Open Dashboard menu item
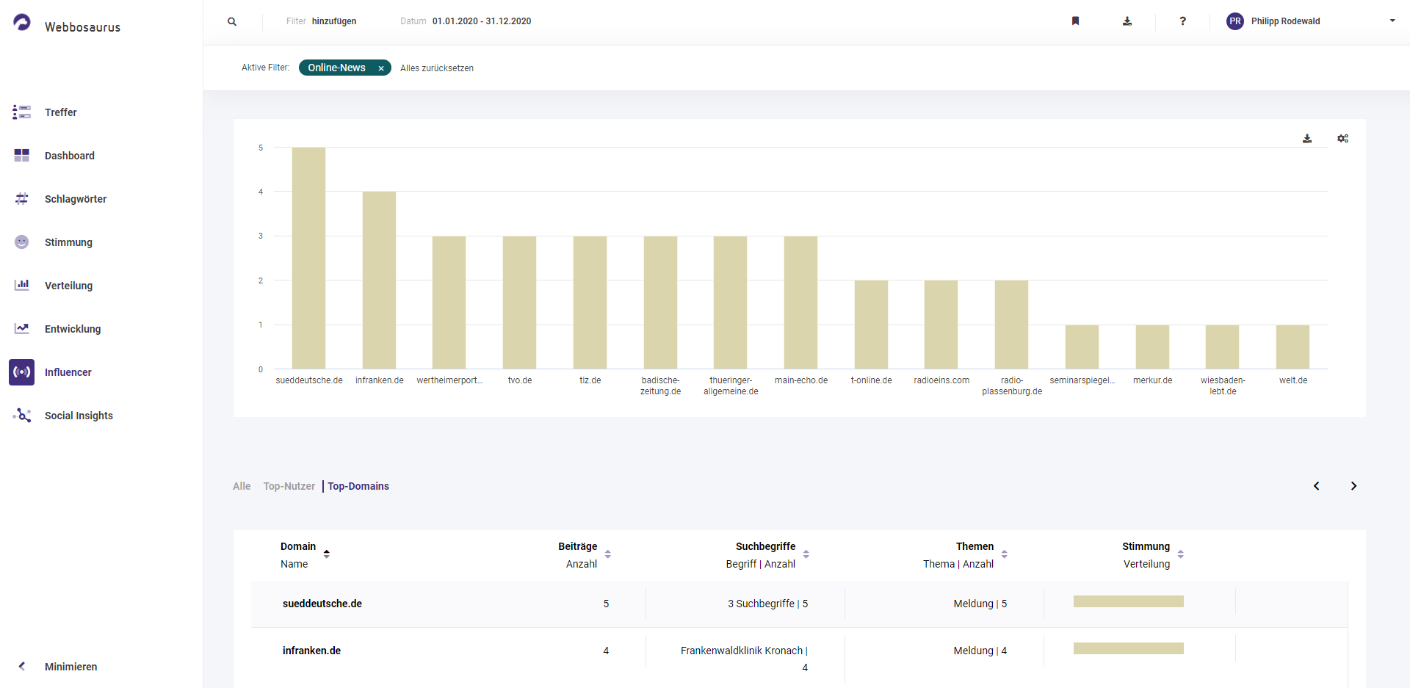Screen dimensions: 1410x688 point(70,156)
